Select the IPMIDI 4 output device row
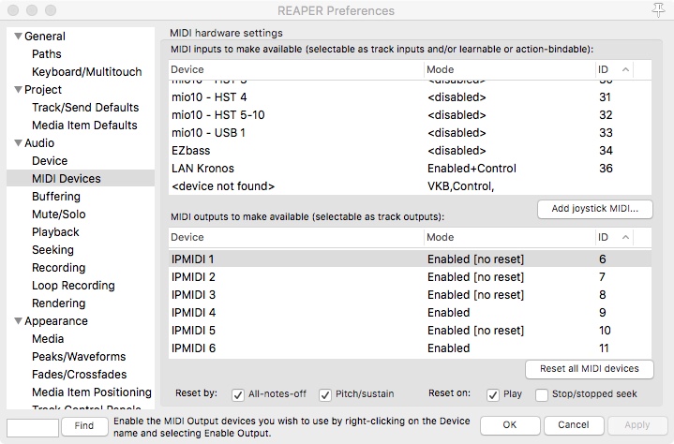 (375, 313)
